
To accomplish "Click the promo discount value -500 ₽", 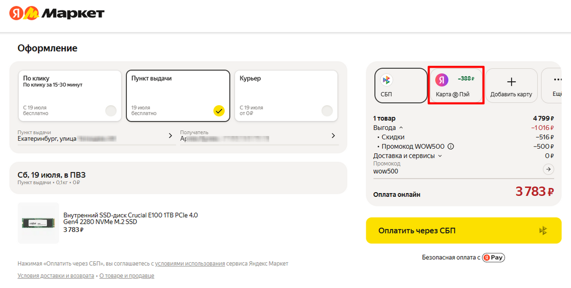I will pos(544,147).
